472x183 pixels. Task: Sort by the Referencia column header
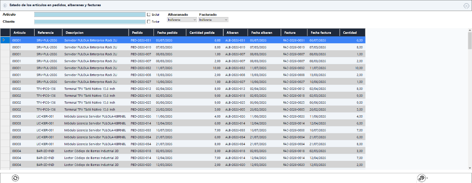pyautogui.click(x=48, y=33)
